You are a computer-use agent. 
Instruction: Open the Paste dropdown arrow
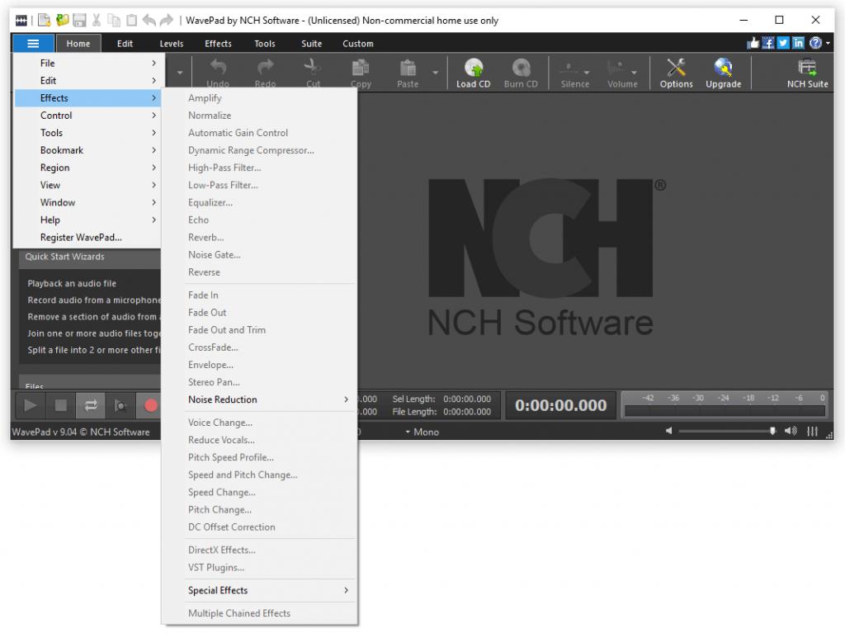(435, 73)
